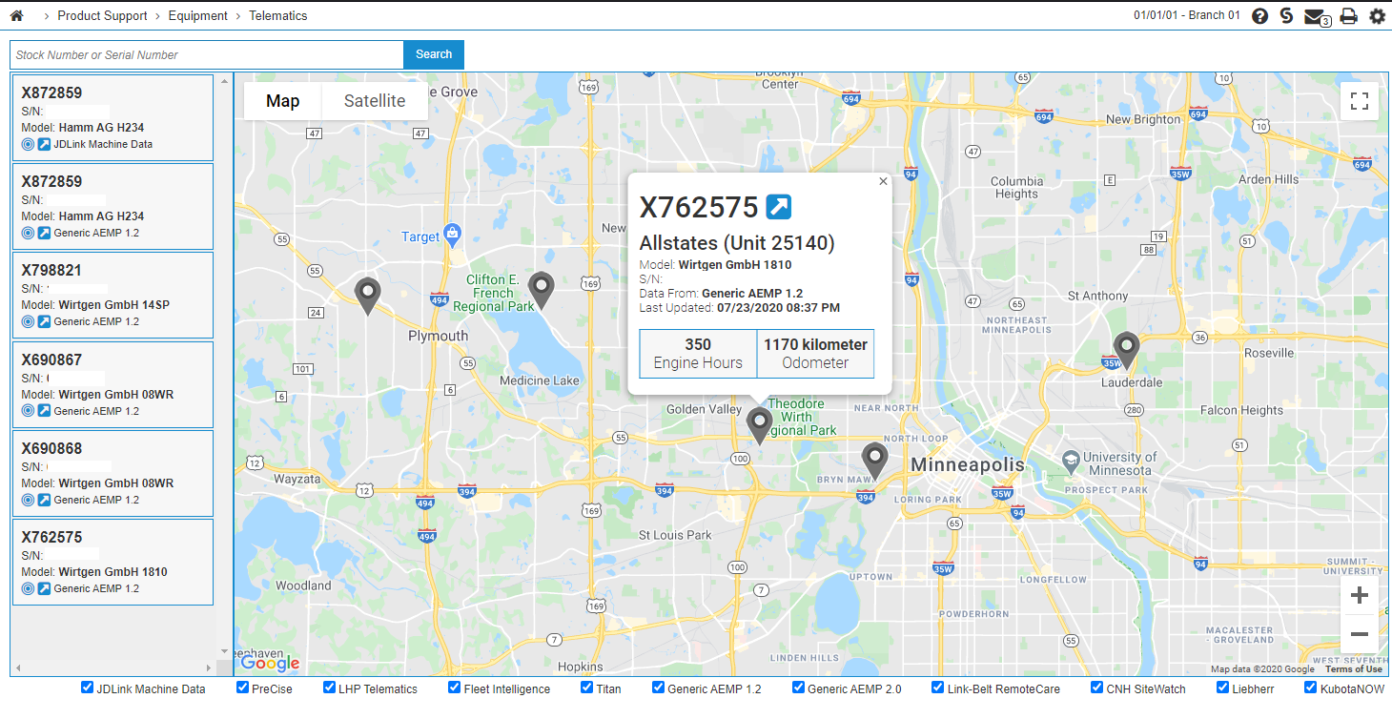Open details arrow for X690867
This screenshot has width=1392, height=719.
click(x=44, y=411)
